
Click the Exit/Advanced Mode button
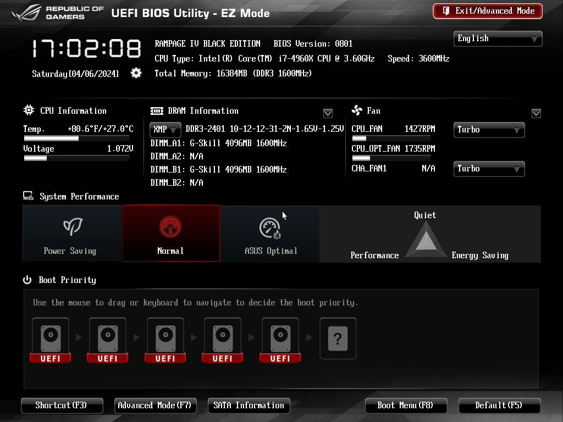pyautogui.click(x=488, y=11)
